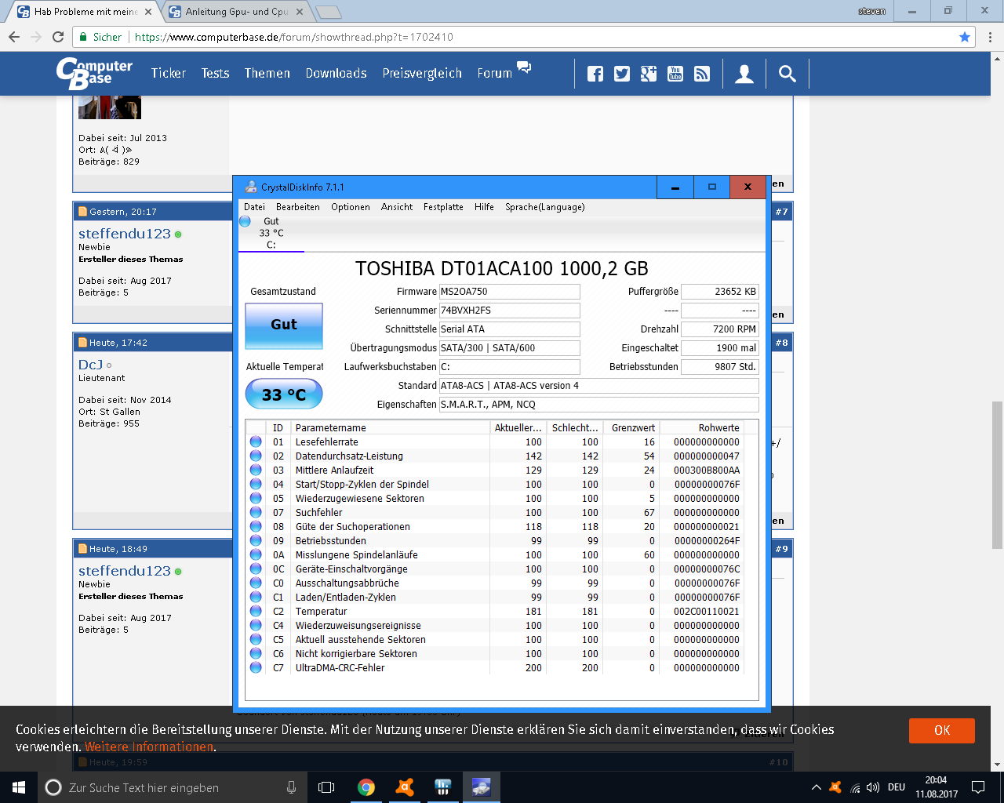Show hidden tray icons chevron

(x=816, y=787)
